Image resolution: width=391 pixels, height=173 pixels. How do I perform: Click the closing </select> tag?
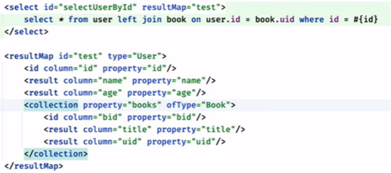click(x=26, y=32)
